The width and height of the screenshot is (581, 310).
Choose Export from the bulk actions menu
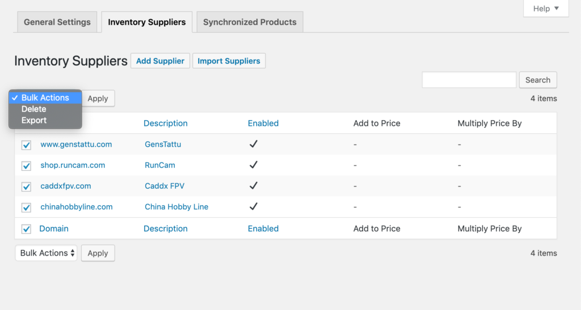point(34,120)
